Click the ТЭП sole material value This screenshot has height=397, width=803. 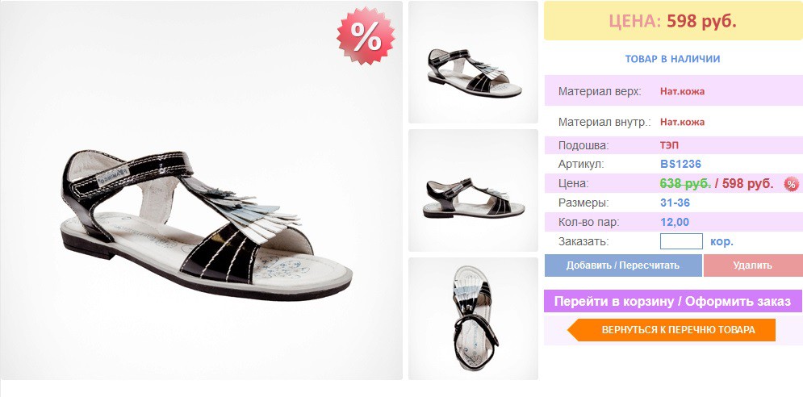click(x=669, y=145)
